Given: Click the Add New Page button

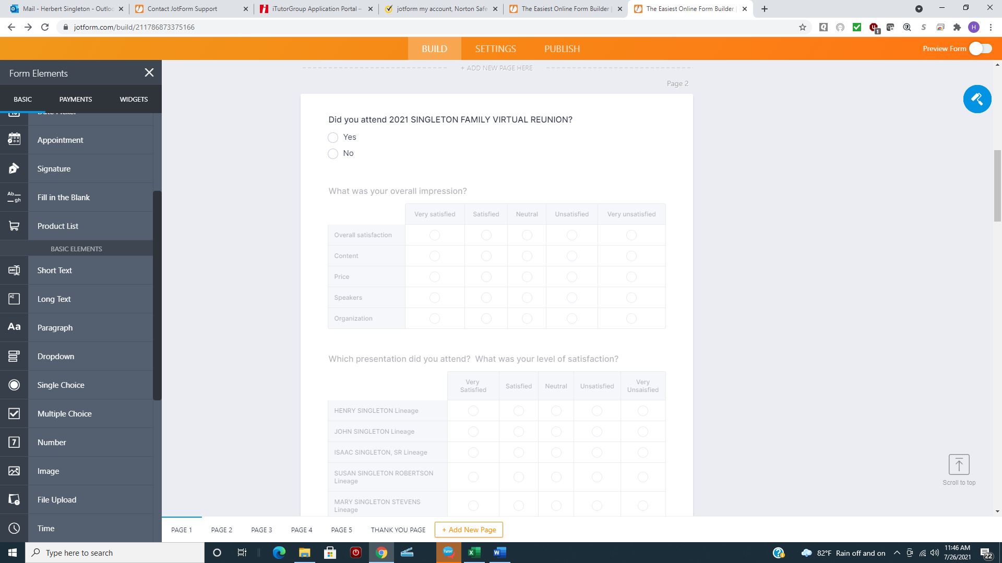Looking at the screenshot, I should [x=468, y=530].
